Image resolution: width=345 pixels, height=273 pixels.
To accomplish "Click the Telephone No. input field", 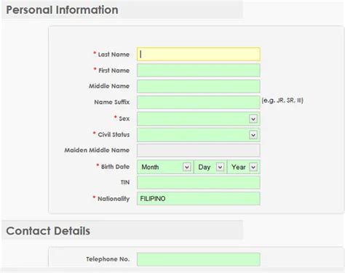I will tap(199, 259).
